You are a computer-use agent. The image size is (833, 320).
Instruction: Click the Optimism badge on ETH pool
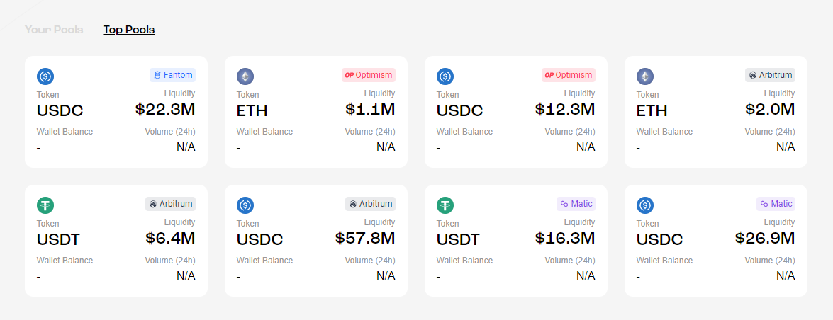[x=368, y=74]
